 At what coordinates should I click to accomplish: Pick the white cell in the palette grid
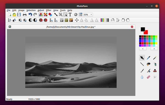[x=156, y=46]
